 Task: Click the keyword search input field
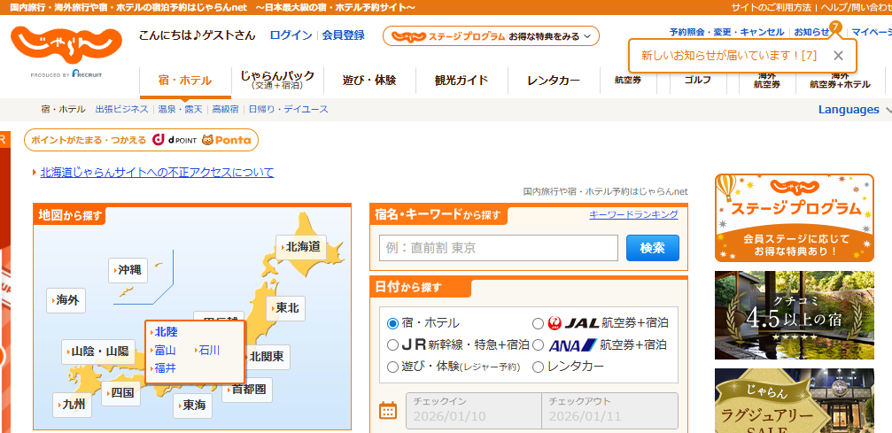coord(498,248)
